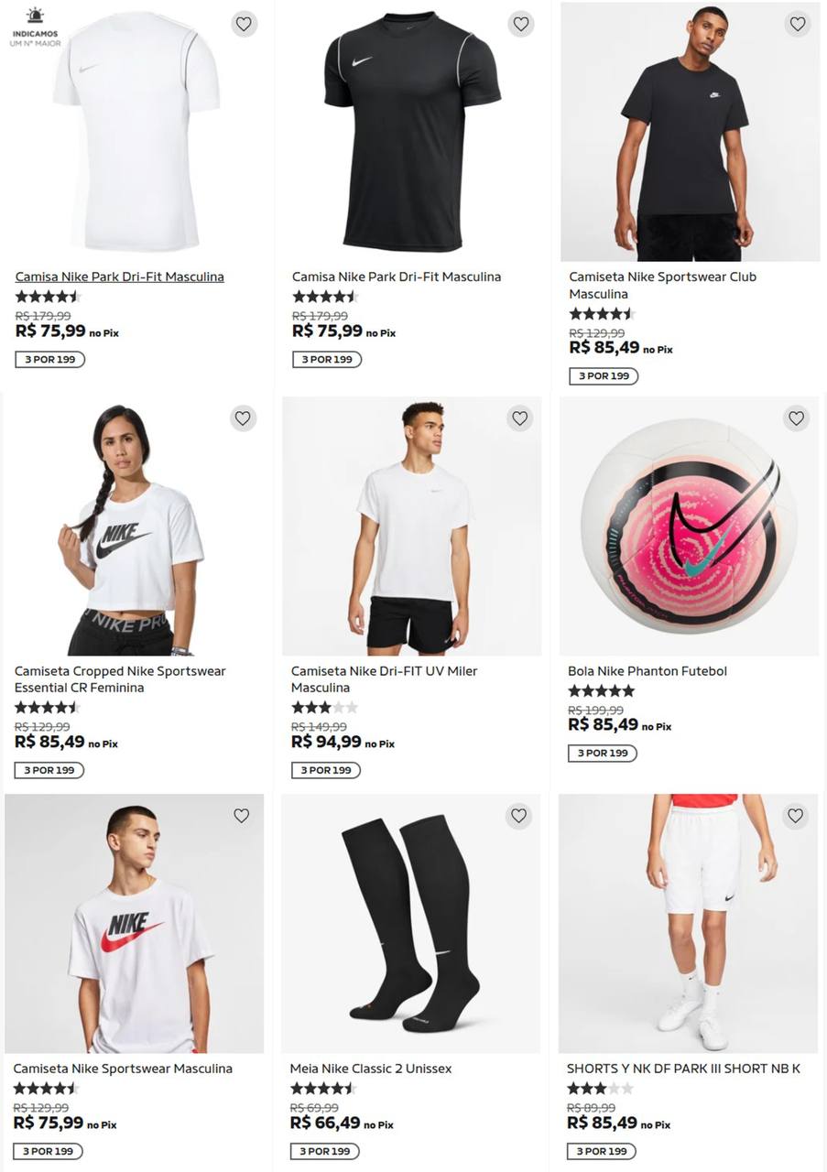Toggle favorite heart on Park III shorts

click(796, 816)
